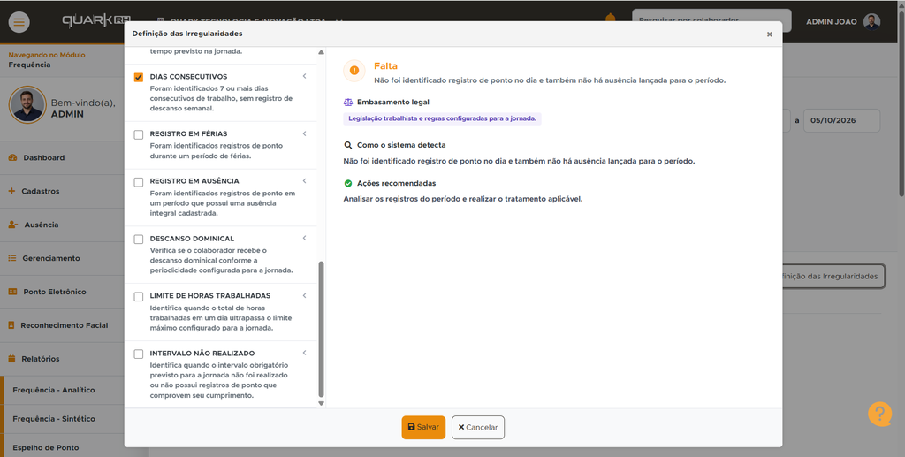Open the Relatórios menu item
The height and width of the screenshot is (457, 905).
point(62,358)
